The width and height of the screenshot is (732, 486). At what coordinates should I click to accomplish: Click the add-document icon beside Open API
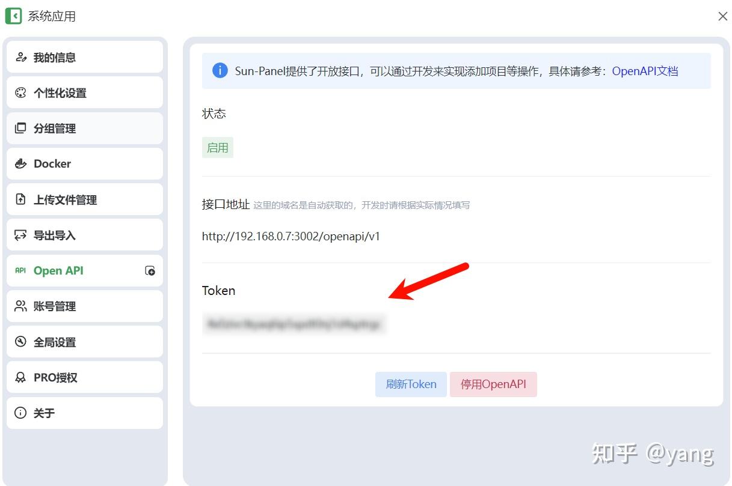[x=150, y=271]
